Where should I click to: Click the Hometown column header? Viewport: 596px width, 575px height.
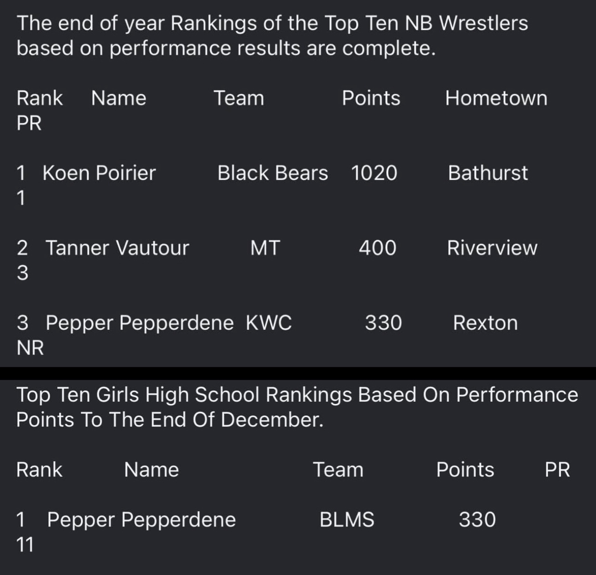tap(496, 98)
